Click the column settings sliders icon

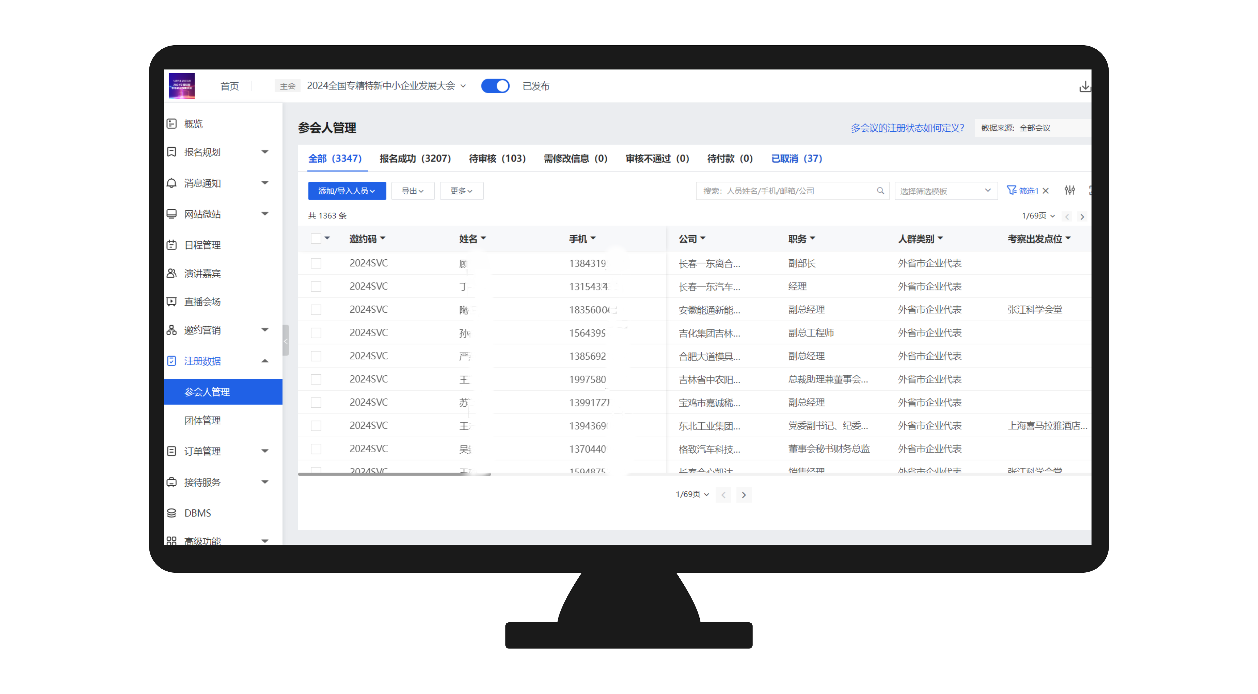pyautogui.click(x=1070, y=190)
